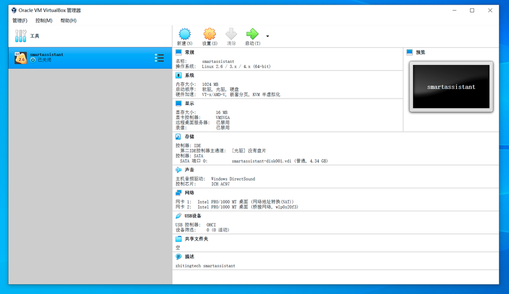Open the 帮助(H) menu
This screenshot has height=294, width=509.
click(x=69, y=20)
